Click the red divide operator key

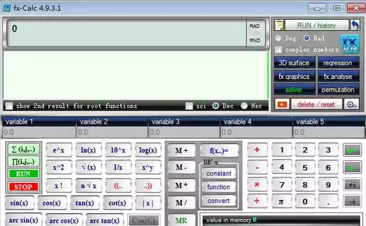[x=257, y=201]
